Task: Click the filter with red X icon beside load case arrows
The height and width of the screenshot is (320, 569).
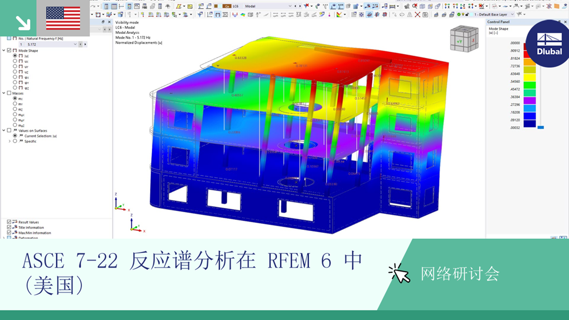Action: 306,6
